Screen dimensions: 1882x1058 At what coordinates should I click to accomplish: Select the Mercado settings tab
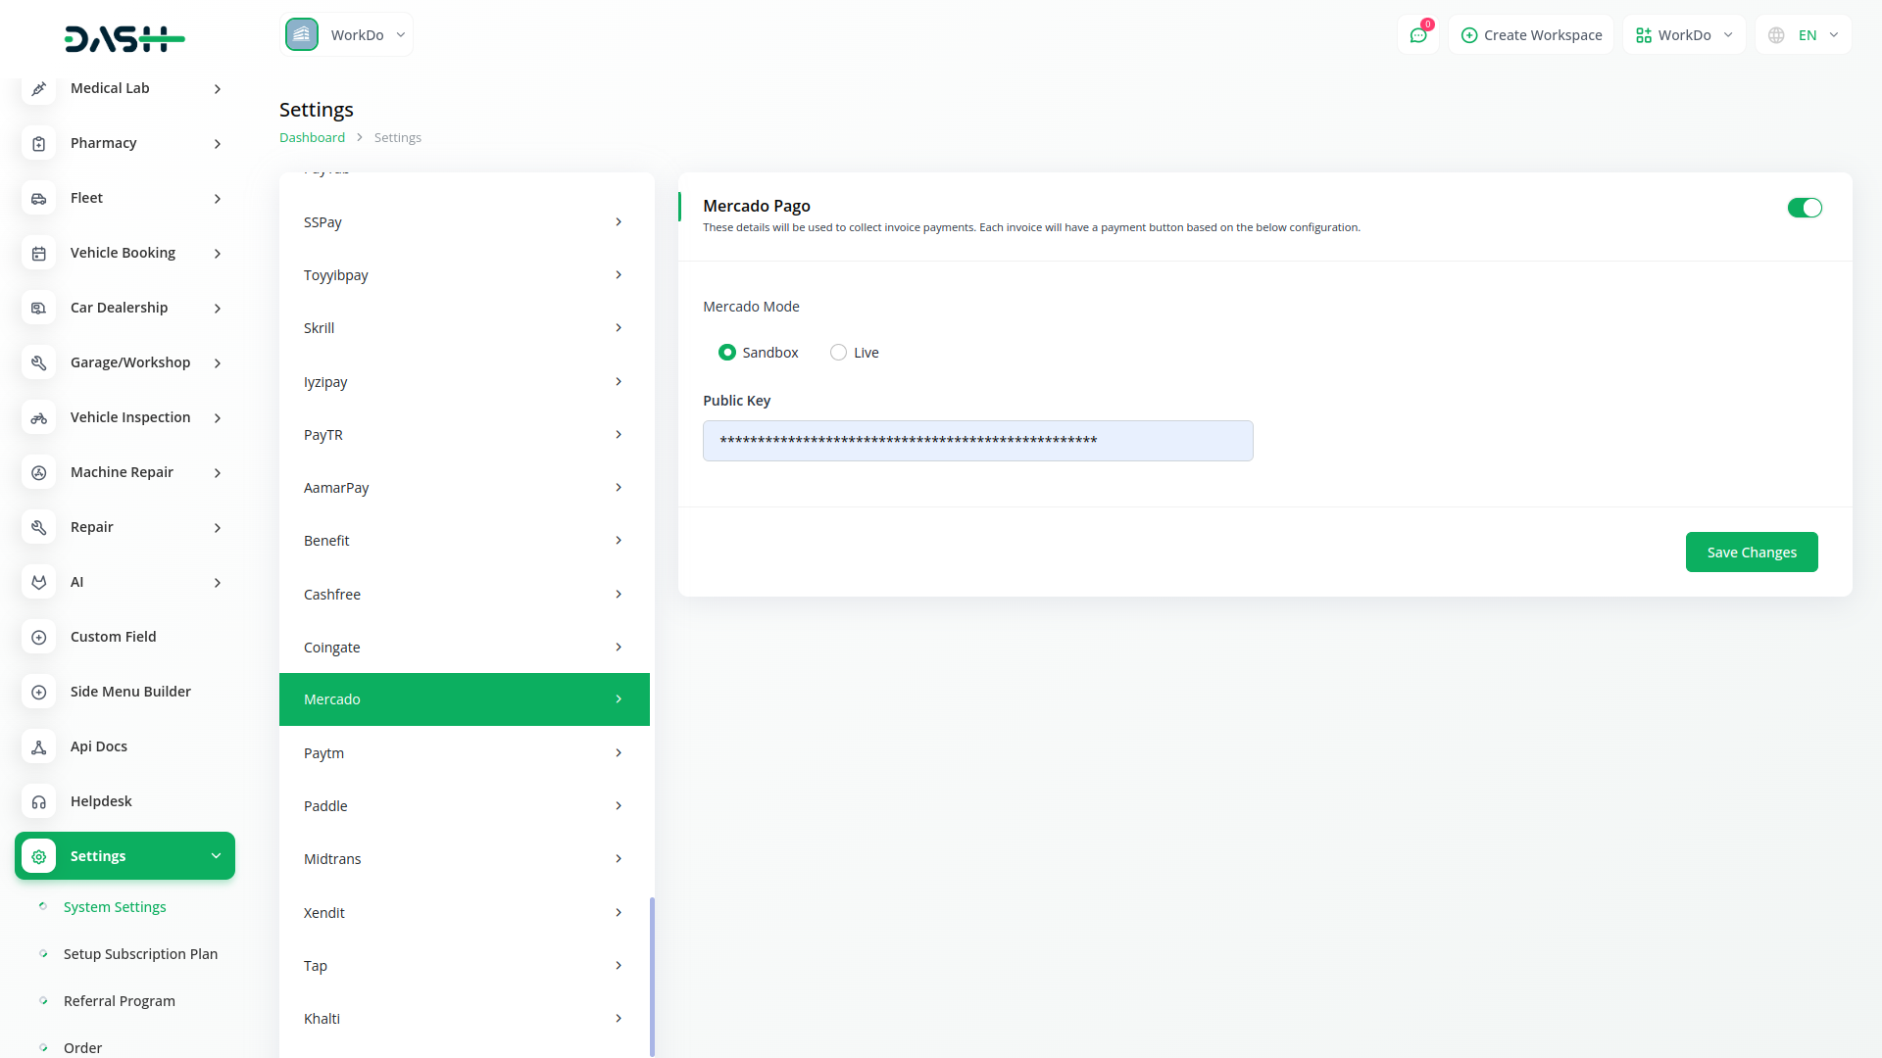coord(465,699)
